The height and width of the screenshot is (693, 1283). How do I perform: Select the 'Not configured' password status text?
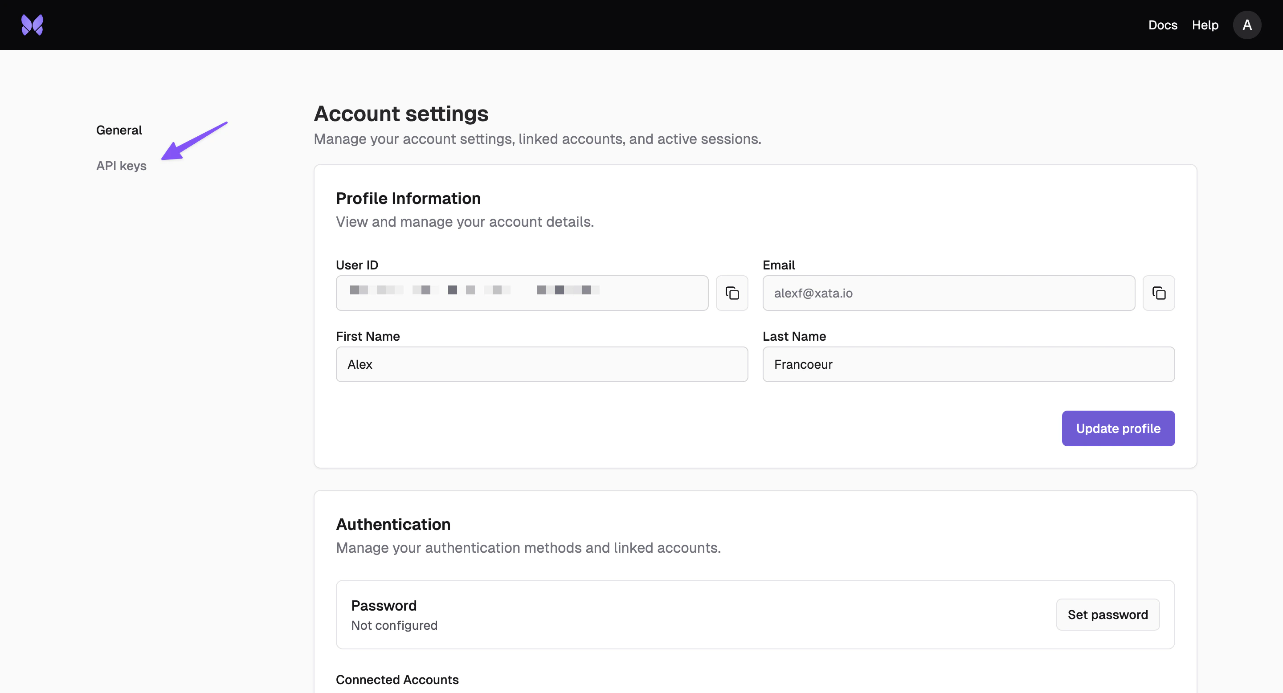click(x=394, y=625)
